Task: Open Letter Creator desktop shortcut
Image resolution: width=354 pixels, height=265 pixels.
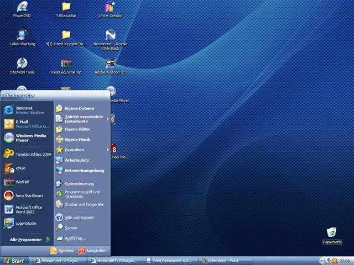Action: click(111, 9)
